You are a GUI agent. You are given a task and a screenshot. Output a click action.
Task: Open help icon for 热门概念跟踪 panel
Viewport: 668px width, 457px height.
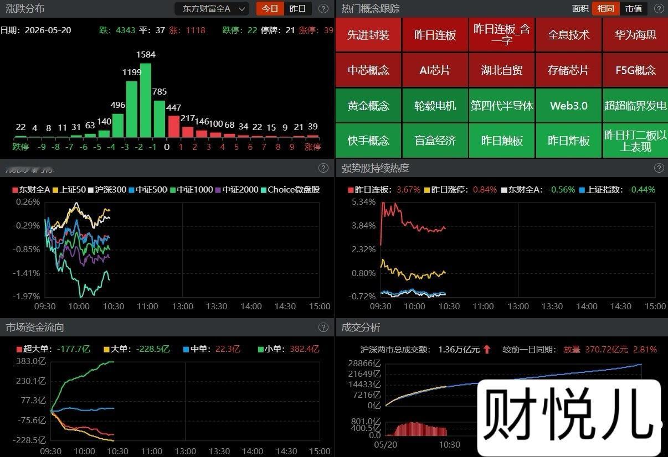[x=659, y=9]
